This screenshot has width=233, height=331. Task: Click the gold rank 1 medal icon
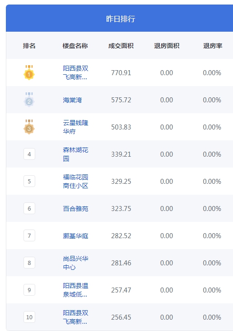(x=29, y=72)
